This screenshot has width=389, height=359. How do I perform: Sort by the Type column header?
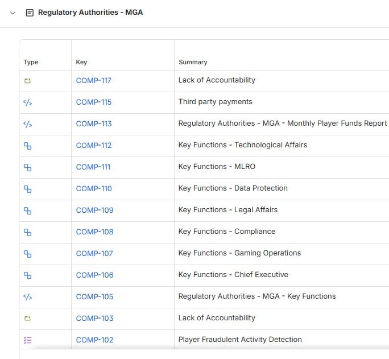click(31, 62)
